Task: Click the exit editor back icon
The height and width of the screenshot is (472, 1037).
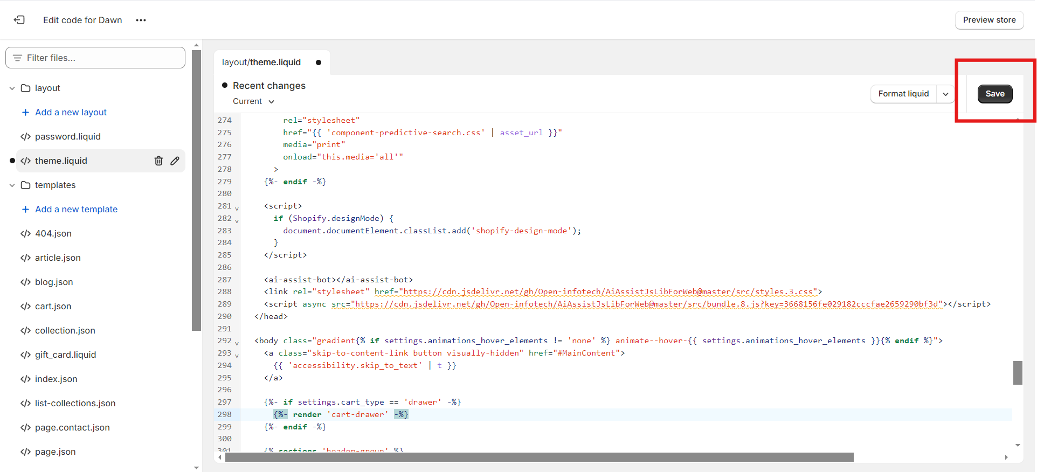Action: tap(19, 20)
